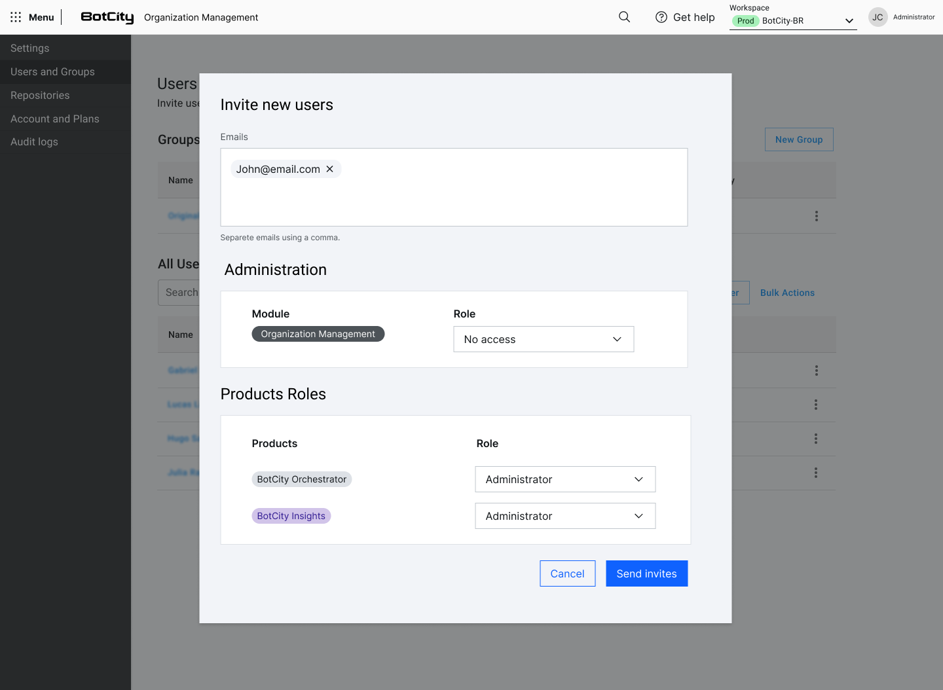Open the kebab menu on the Groups row
The image size is (943, 690).
point(816,215)
